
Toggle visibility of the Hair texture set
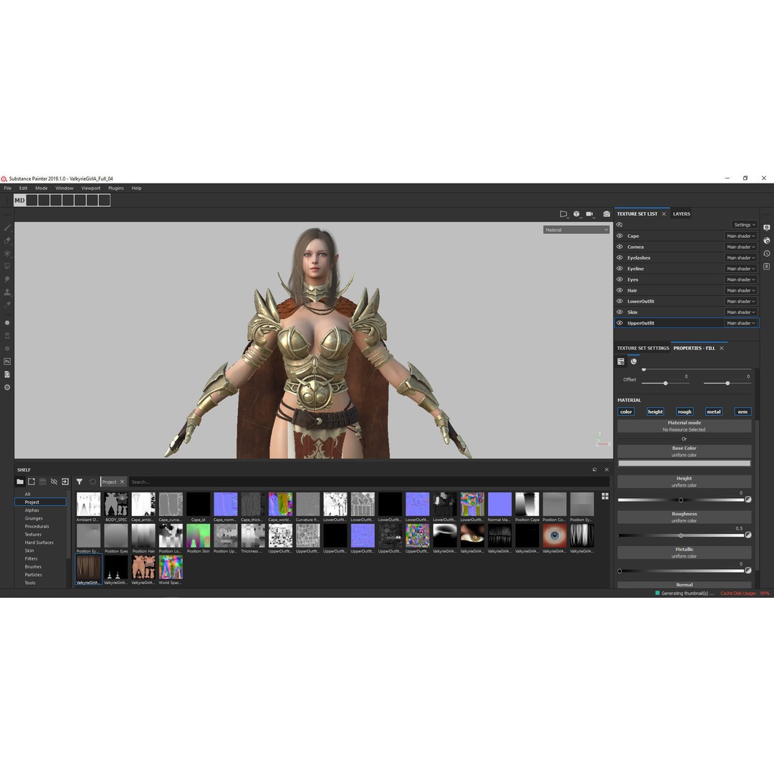[619, 290]
